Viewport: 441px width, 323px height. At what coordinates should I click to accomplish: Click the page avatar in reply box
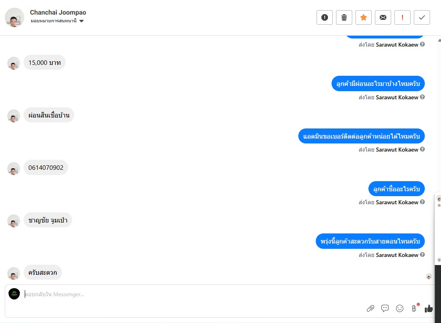pyautogui.click(x=14, y=294)
